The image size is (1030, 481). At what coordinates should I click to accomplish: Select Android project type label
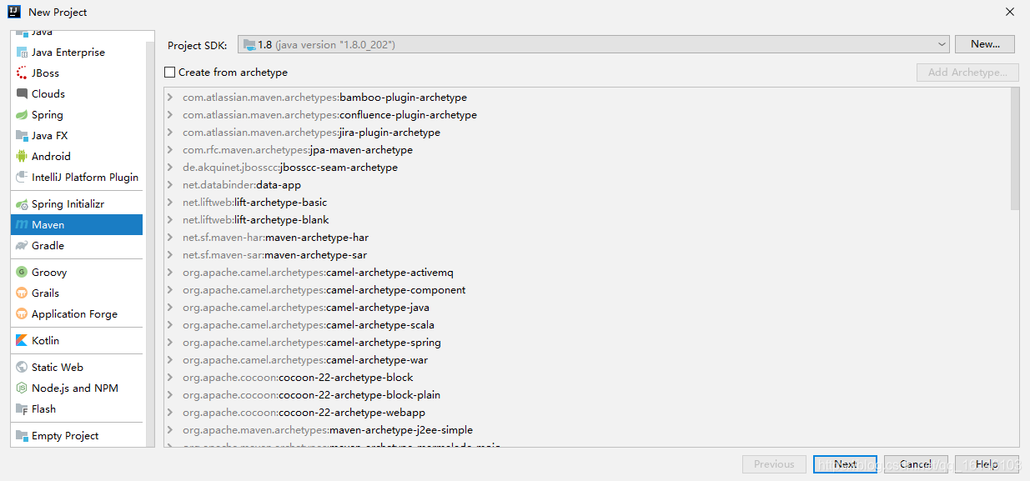pos(51,157)
